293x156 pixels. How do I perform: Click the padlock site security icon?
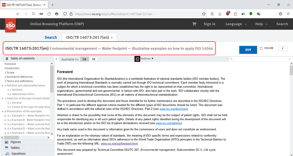click(71, 14)
